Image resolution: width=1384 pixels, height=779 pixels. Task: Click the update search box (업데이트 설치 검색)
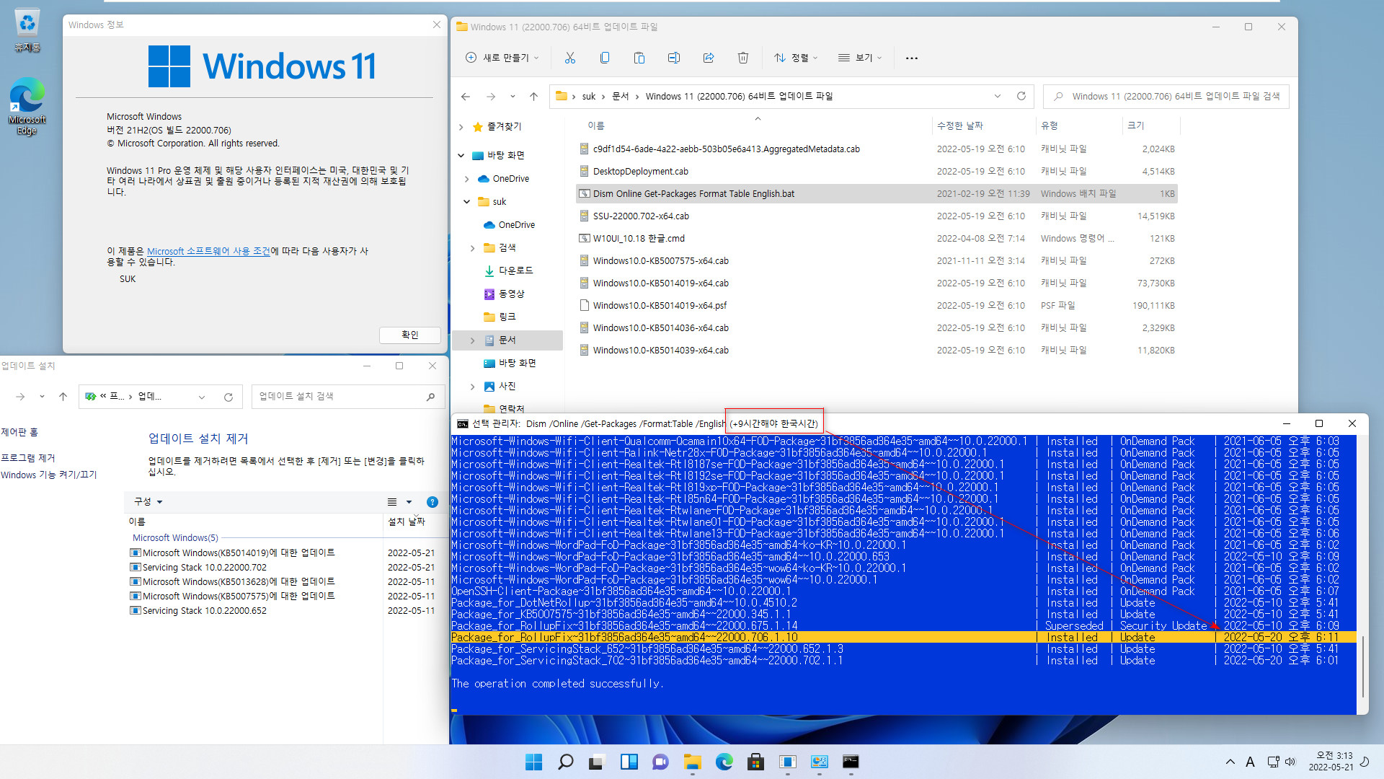point(347,396)
